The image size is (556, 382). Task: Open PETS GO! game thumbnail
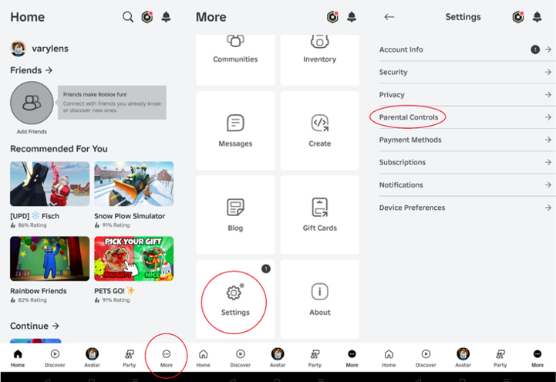(133, 259)
